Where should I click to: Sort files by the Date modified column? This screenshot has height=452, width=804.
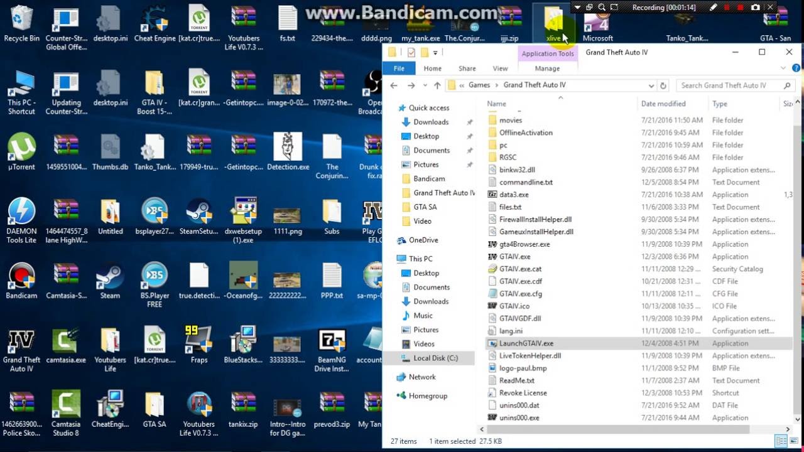[x=663, y=104]
